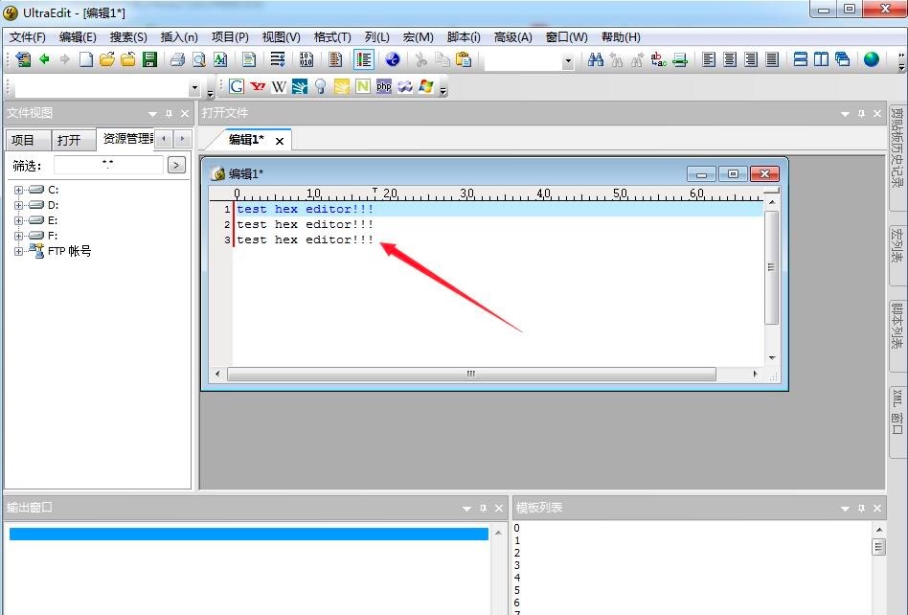Open the 格式(T) menu

332,37
